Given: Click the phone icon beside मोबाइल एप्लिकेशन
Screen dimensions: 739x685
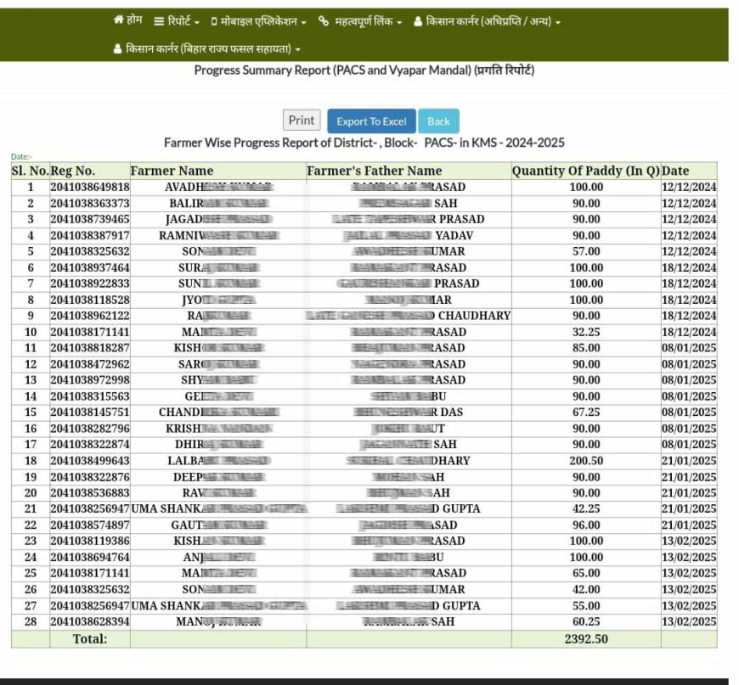Looking at the screenshot, I should (x=214, y=21).
